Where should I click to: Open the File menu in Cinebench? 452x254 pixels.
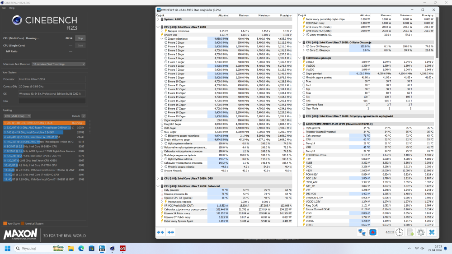tap(4, 8)
